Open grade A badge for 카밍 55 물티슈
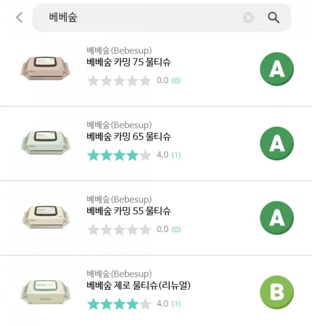Viewport: 312px width, 326px height. (x=277, y=218)
